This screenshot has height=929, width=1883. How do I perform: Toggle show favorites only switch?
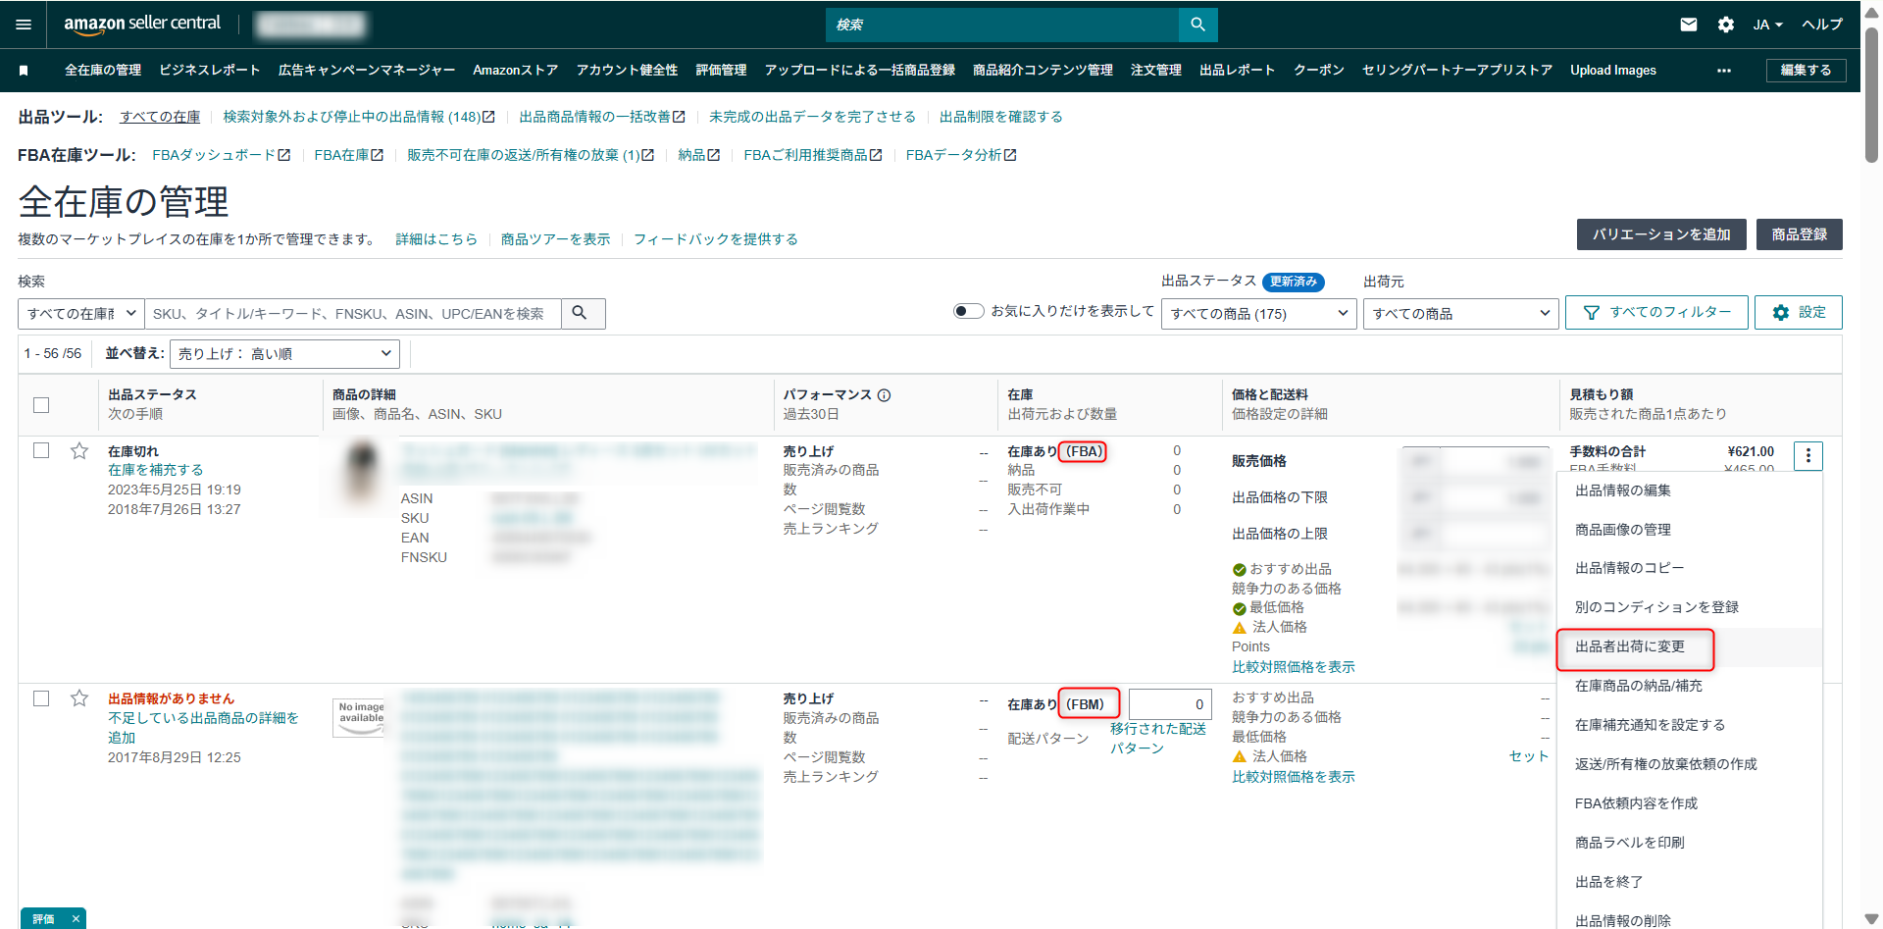pos(968,311)
